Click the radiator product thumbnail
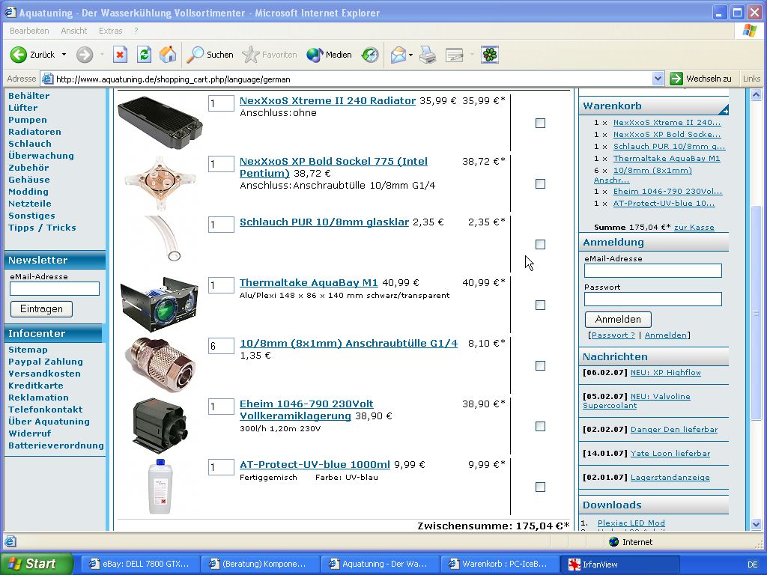Image resolution: width=767 pixels, height=575 pixels. tap(160, 121)
